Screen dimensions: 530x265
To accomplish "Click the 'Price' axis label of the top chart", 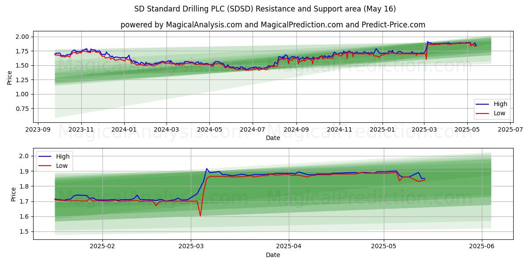I will [10, 77].
